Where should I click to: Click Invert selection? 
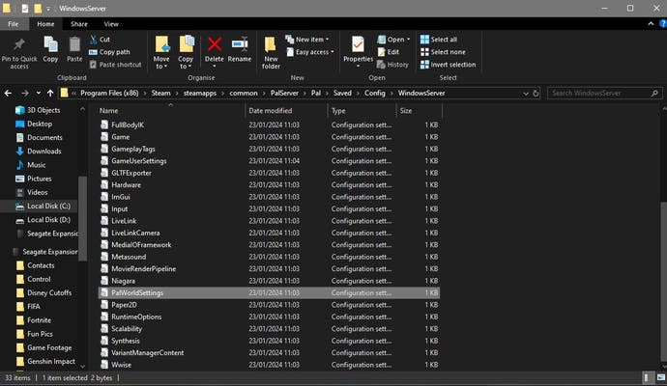[448, 65]
